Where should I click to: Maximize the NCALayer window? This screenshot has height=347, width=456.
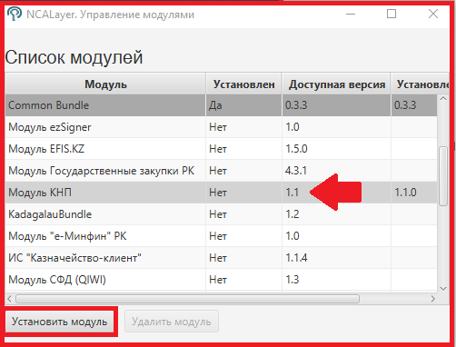coord(392,14)
